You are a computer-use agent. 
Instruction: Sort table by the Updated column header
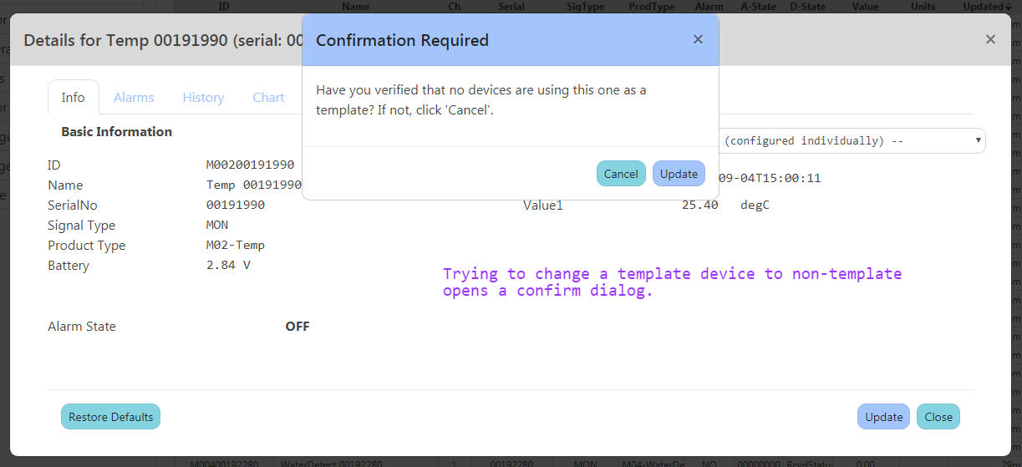tap(984, 6)
